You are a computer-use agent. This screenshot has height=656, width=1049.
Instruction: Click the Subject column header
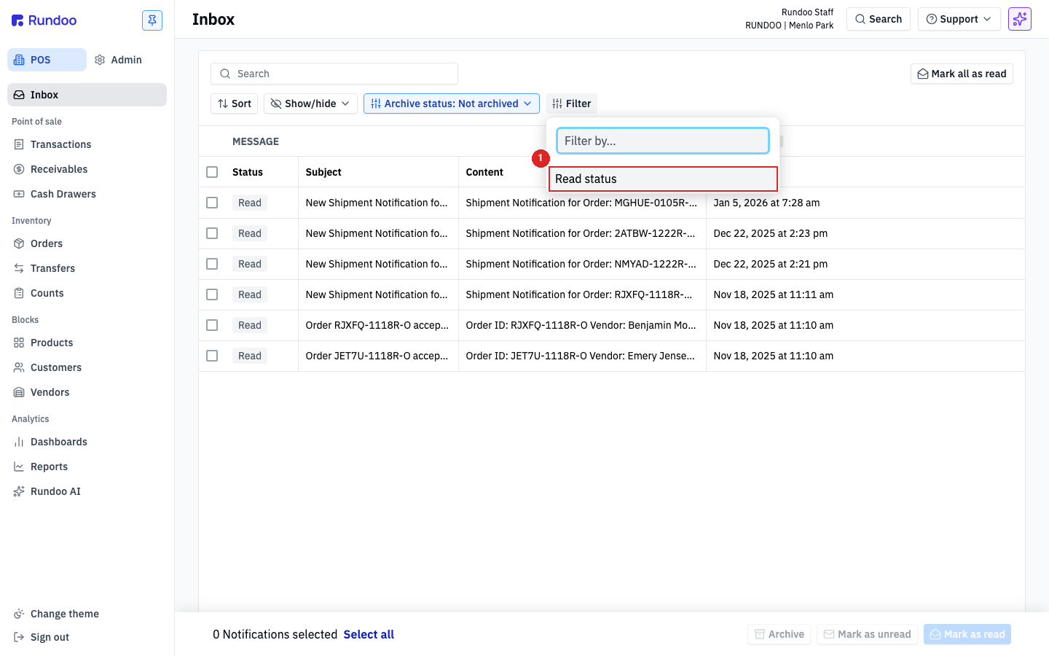[323, 172]
